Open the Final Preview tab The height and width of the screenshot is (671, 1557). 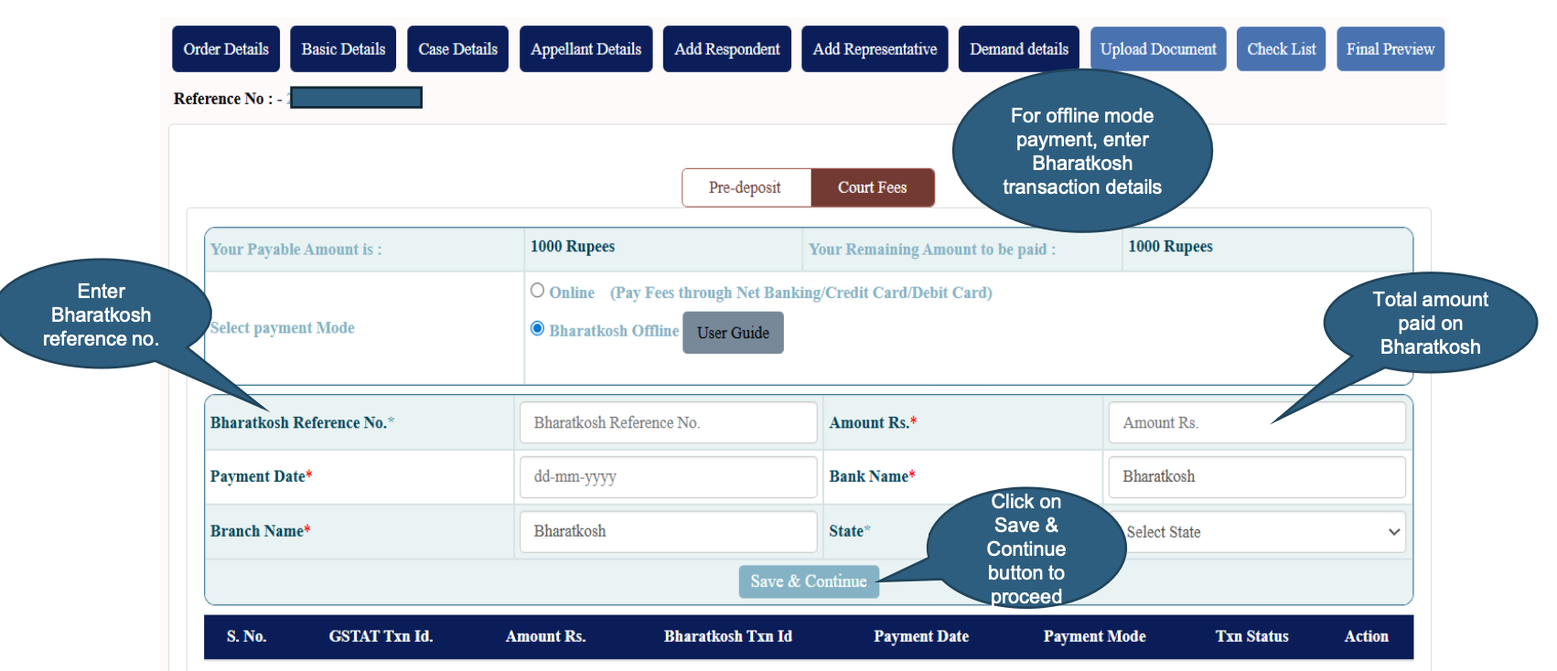[x=1391, y=49]
